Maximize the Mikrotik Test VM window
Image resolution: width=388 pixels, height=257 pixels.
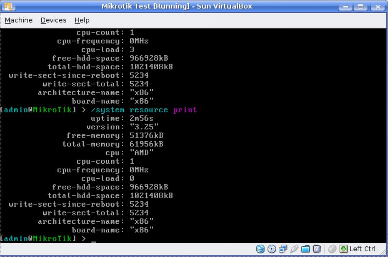(x=360, y=6)
